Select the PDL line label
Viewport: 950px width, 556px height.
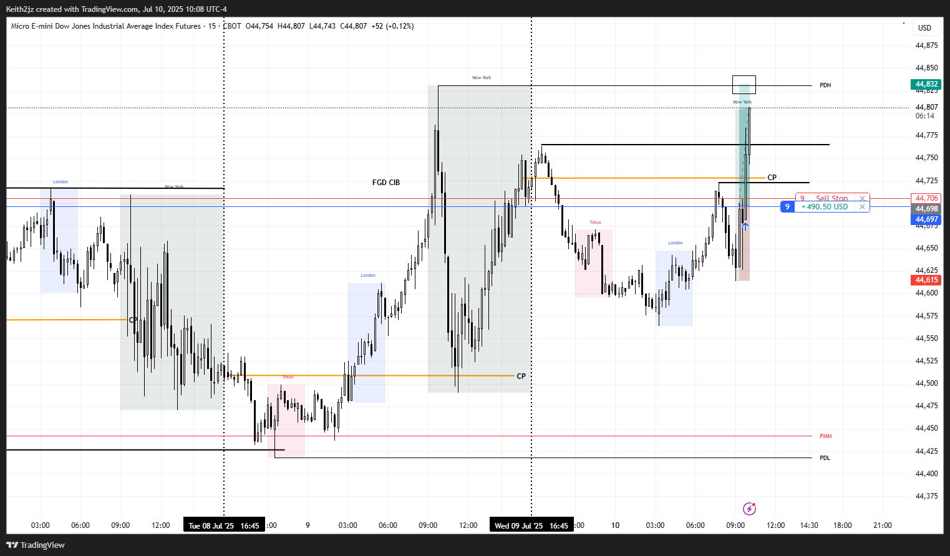pyautogui.click(x=825, y=458)
